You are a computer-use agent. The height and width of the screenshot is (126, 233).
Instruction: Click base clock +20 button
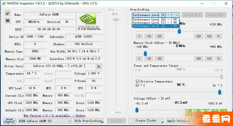point(199,36)
